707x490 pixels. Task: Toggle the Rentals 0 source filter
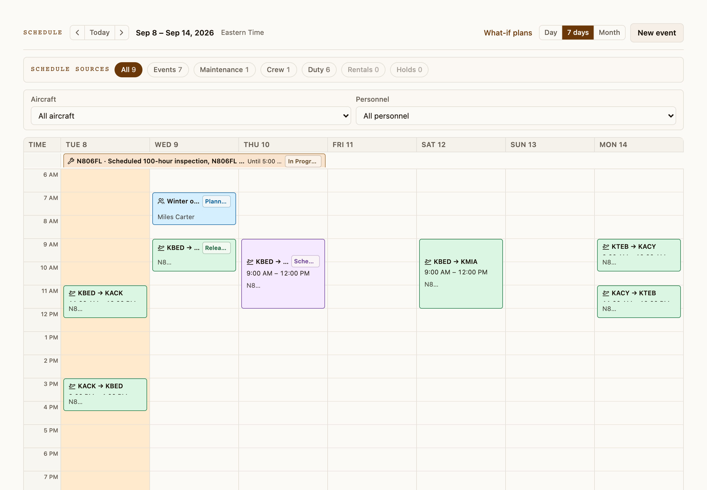tap(363, 70)
